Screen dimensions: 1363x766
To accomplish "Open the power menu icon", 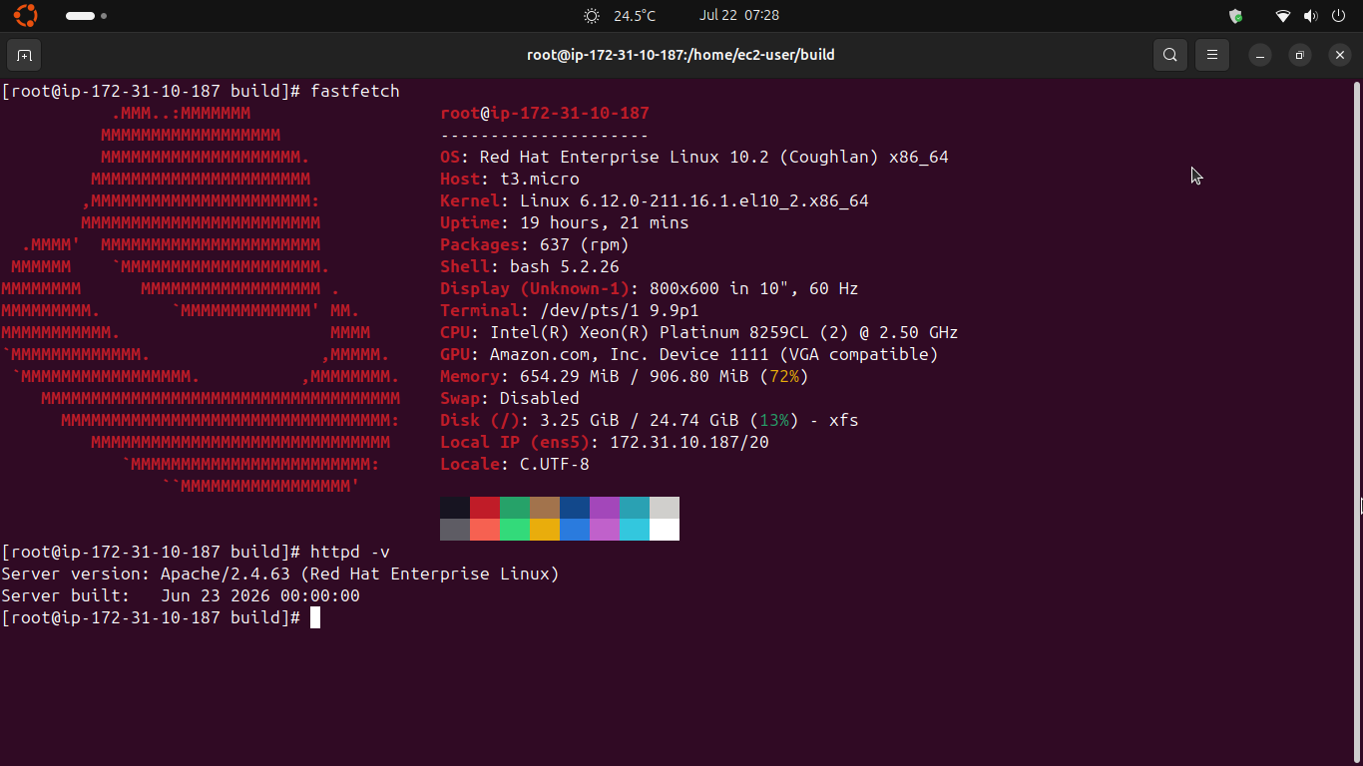I will (1339, 16).
